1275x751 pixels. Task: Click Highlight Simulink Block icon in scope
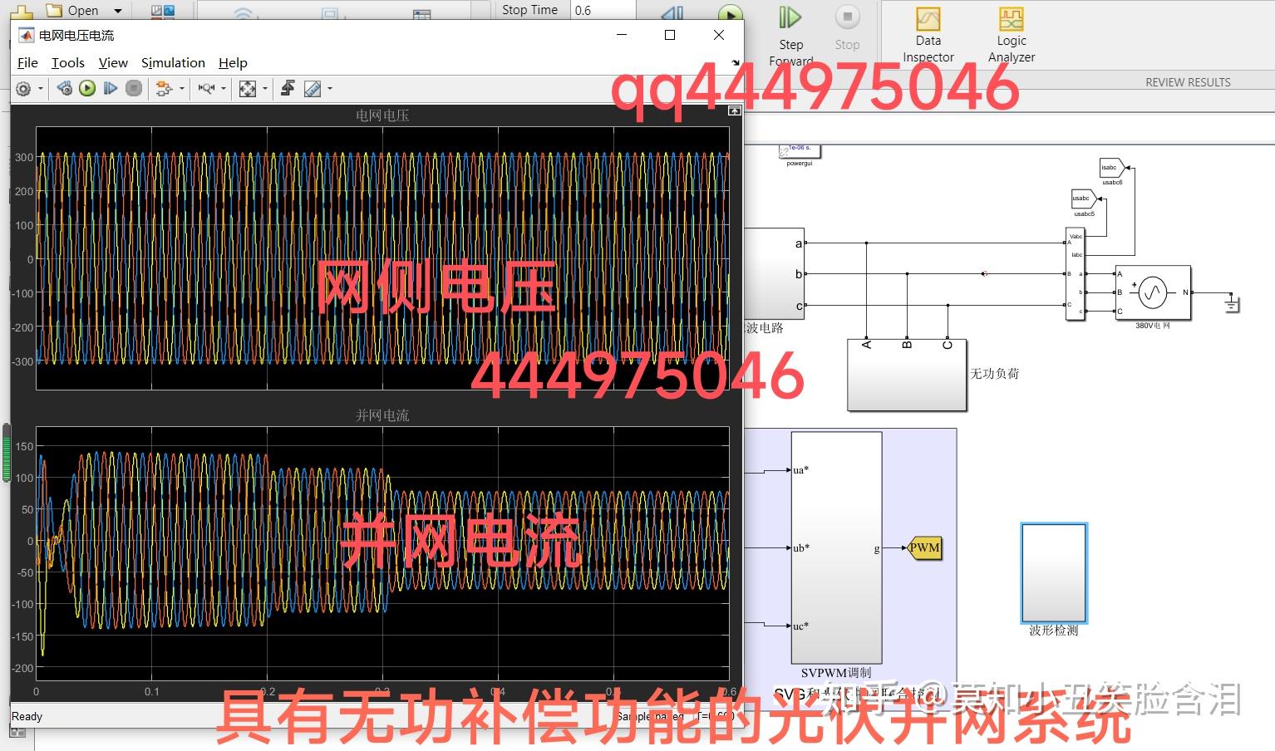tap(164, 88)
